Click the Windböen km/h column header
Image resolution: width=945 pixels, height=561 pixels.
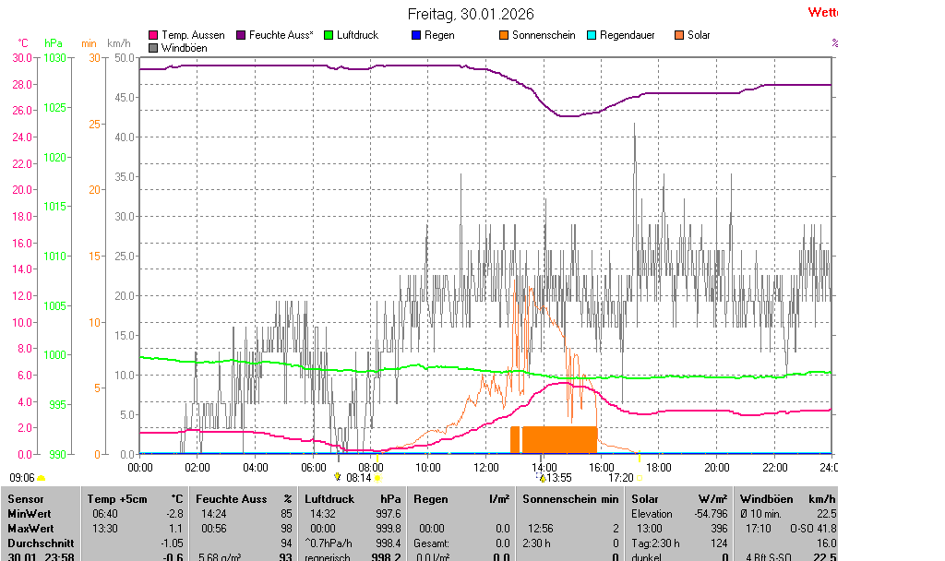click(x=786, y=498)
